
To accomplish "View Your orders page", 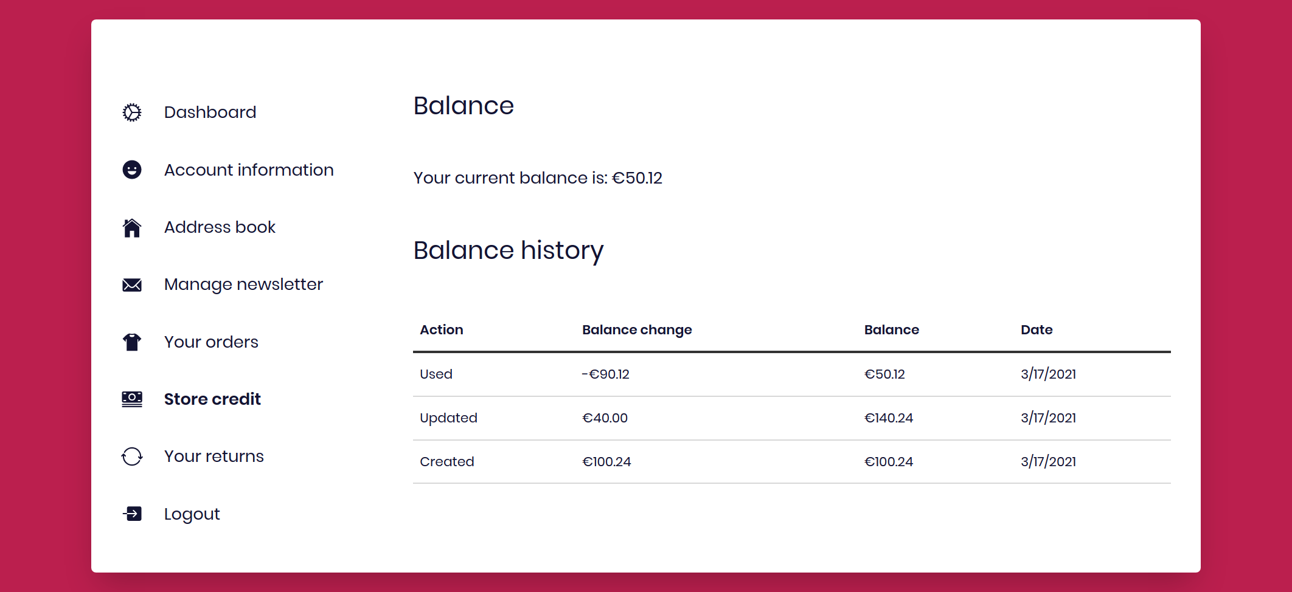I will pyautogui.click(x=211, y=342).
